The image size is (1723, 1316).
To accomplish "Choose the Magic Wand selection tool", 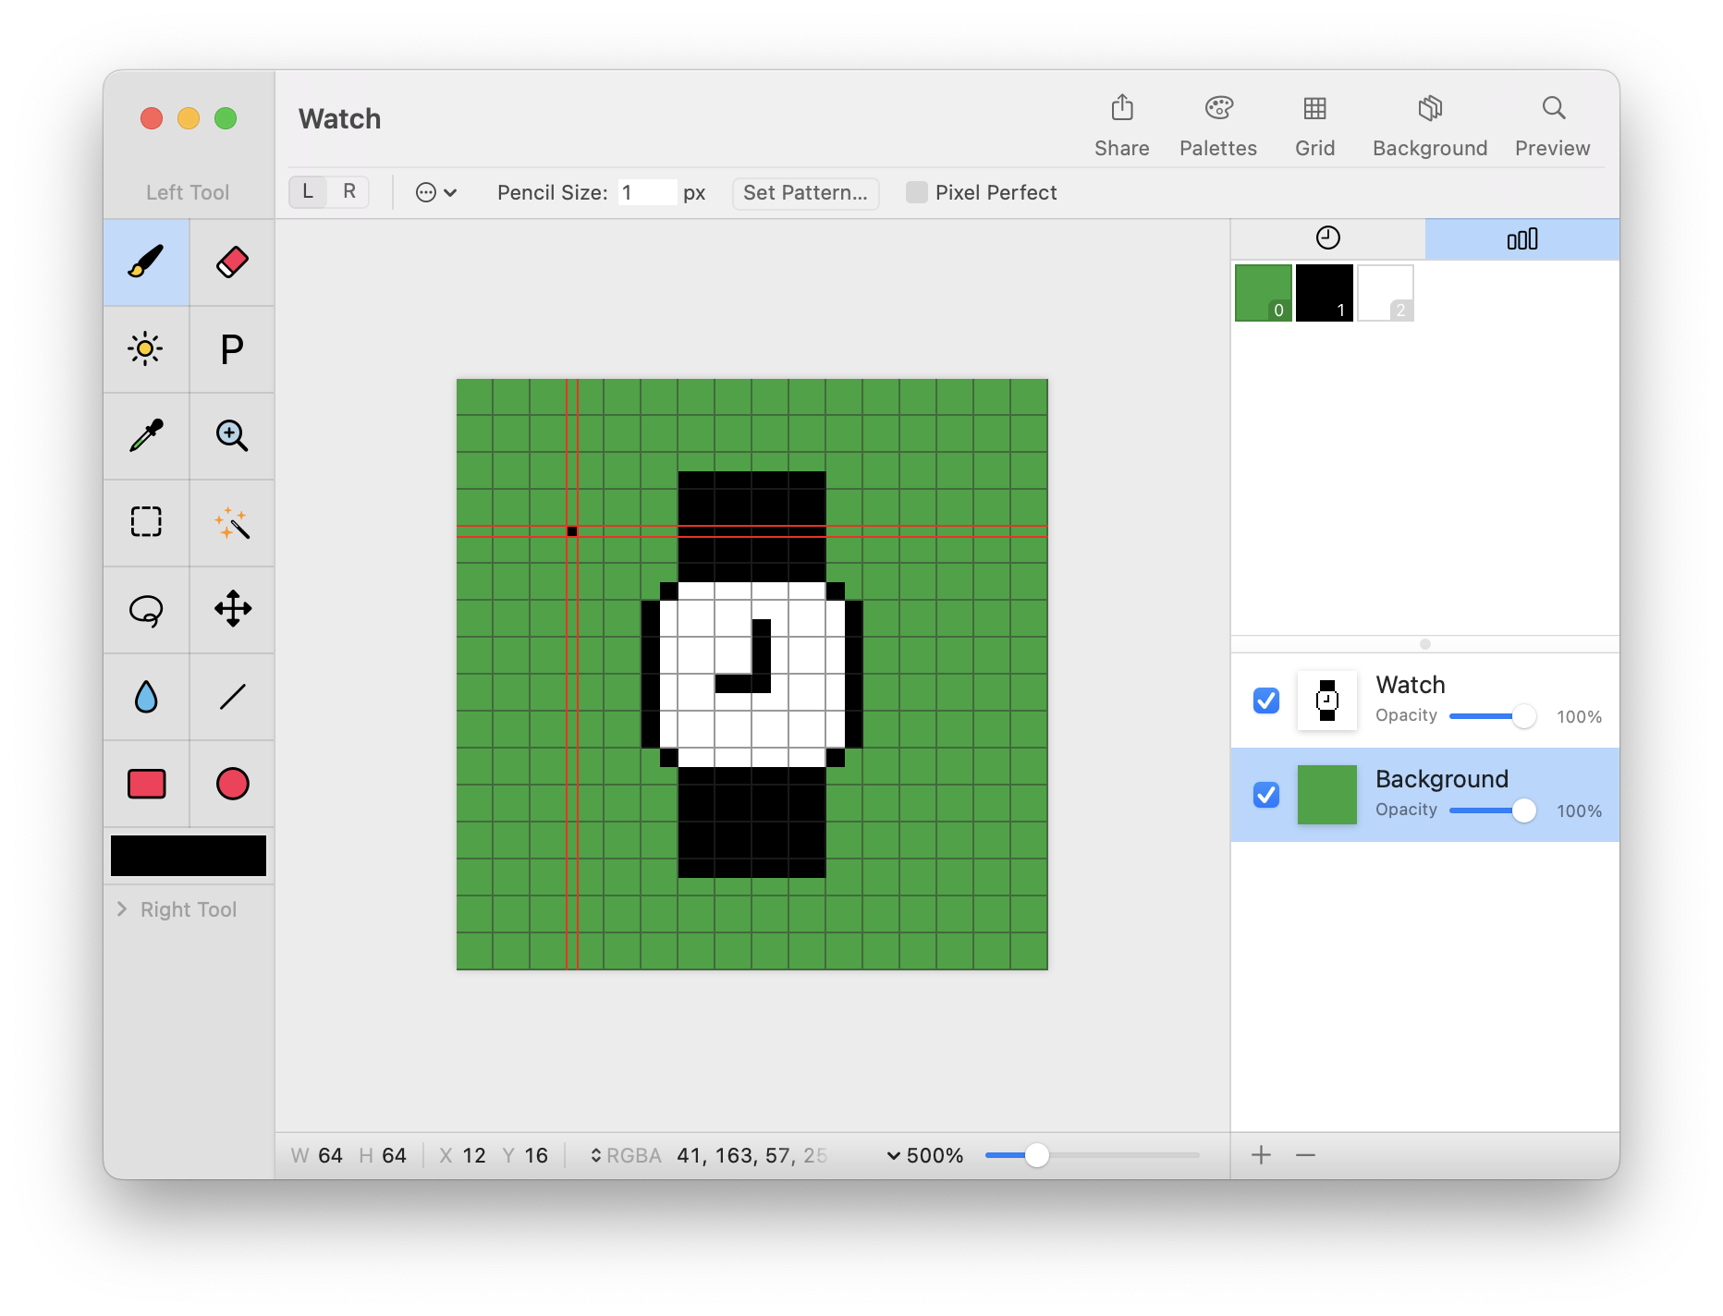I will [232, 522].
